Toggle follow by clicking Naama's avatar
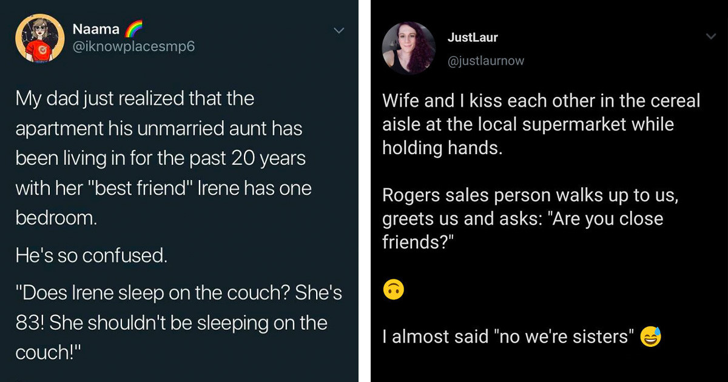Viewport: 728px width, 382px height. click(x=40, y=38)
